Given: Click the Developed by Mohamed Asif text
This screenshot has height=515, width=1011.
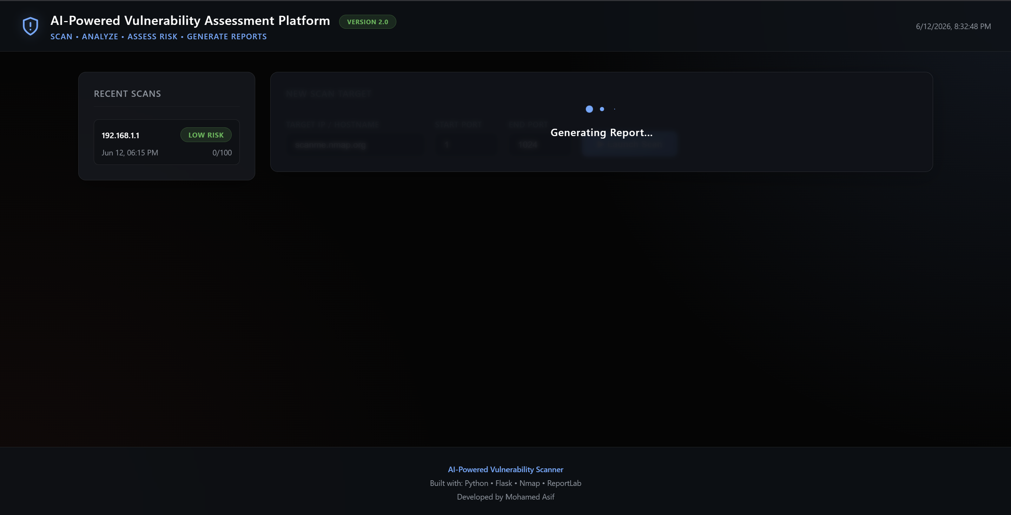Looking at the screenshot, I should (505, 497).
